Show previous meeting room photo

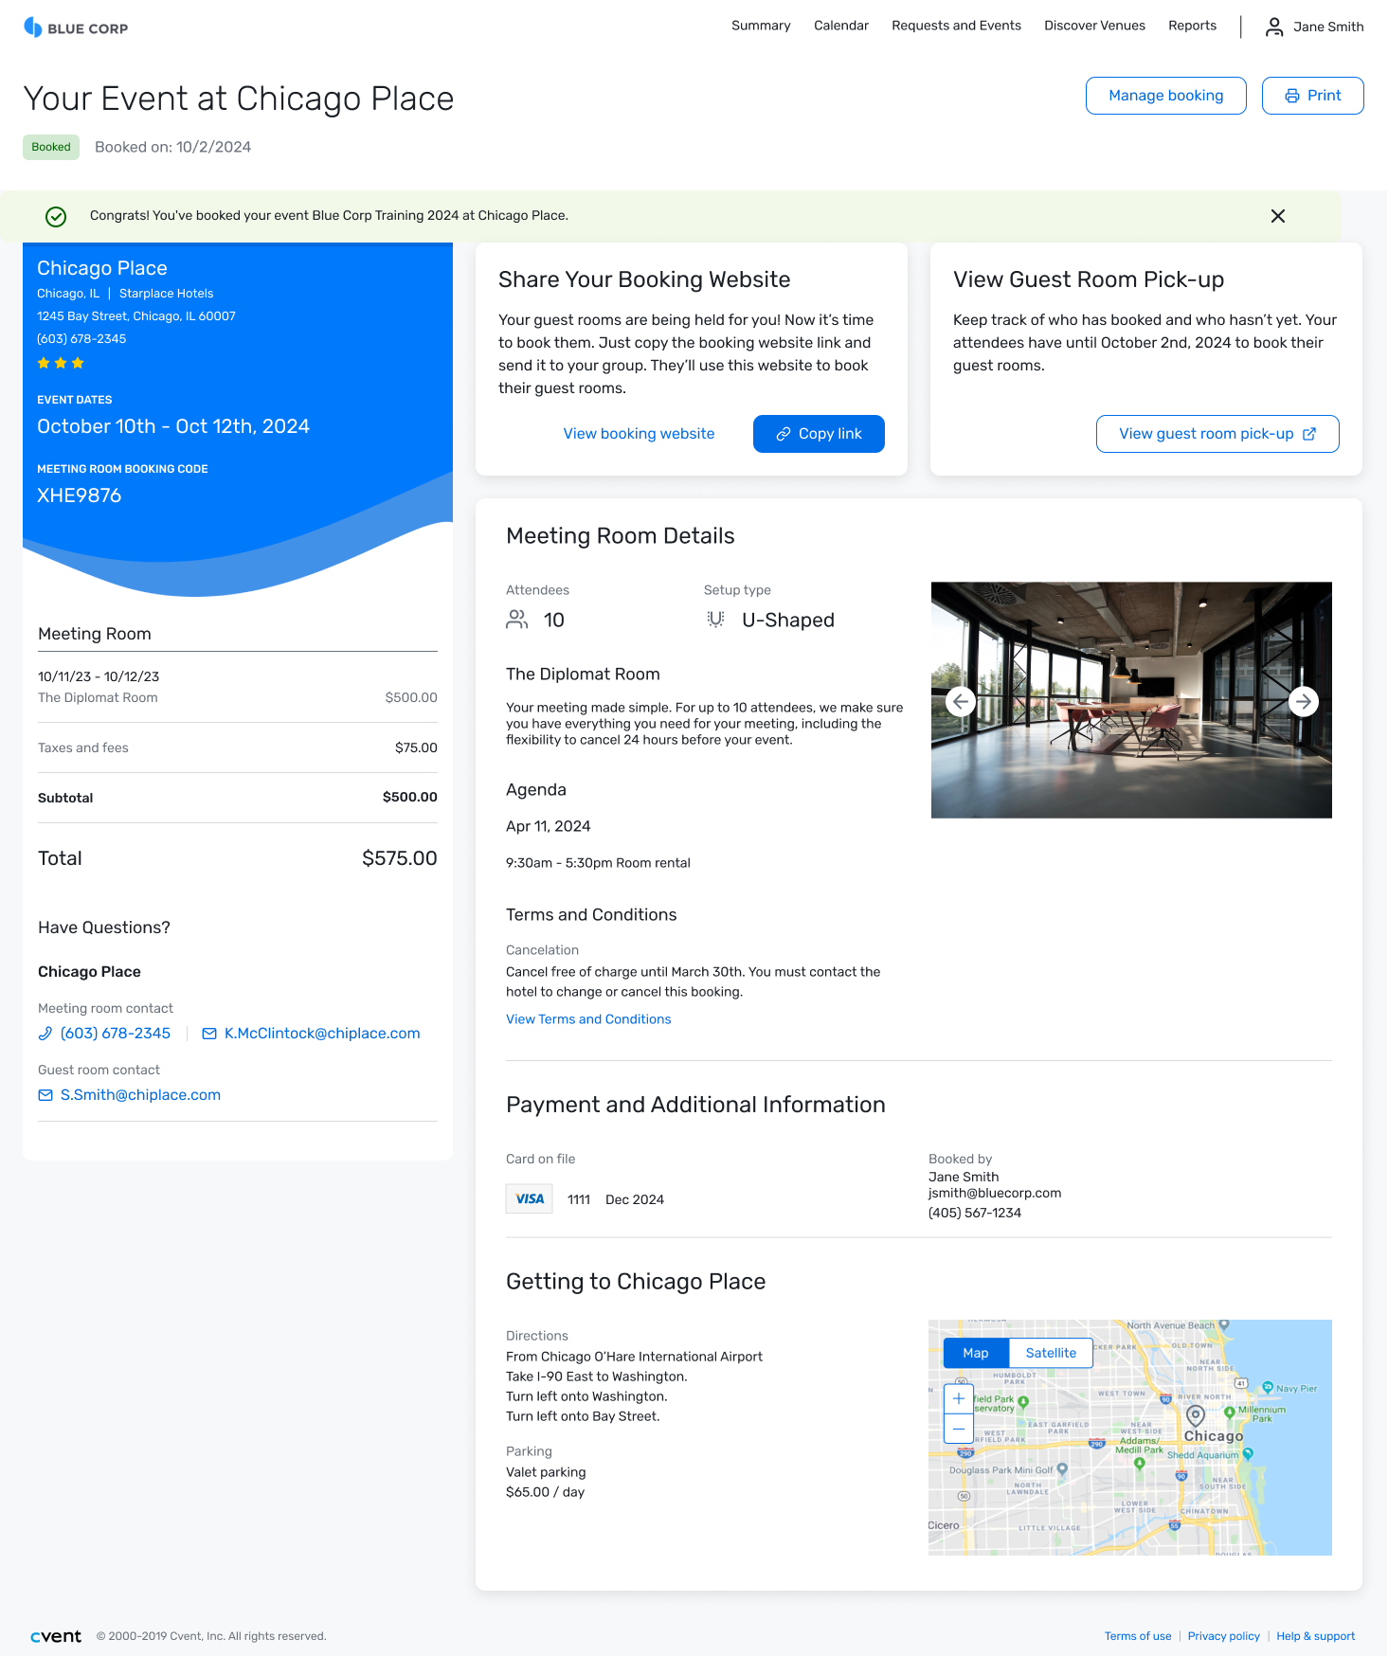pos(961,701)
